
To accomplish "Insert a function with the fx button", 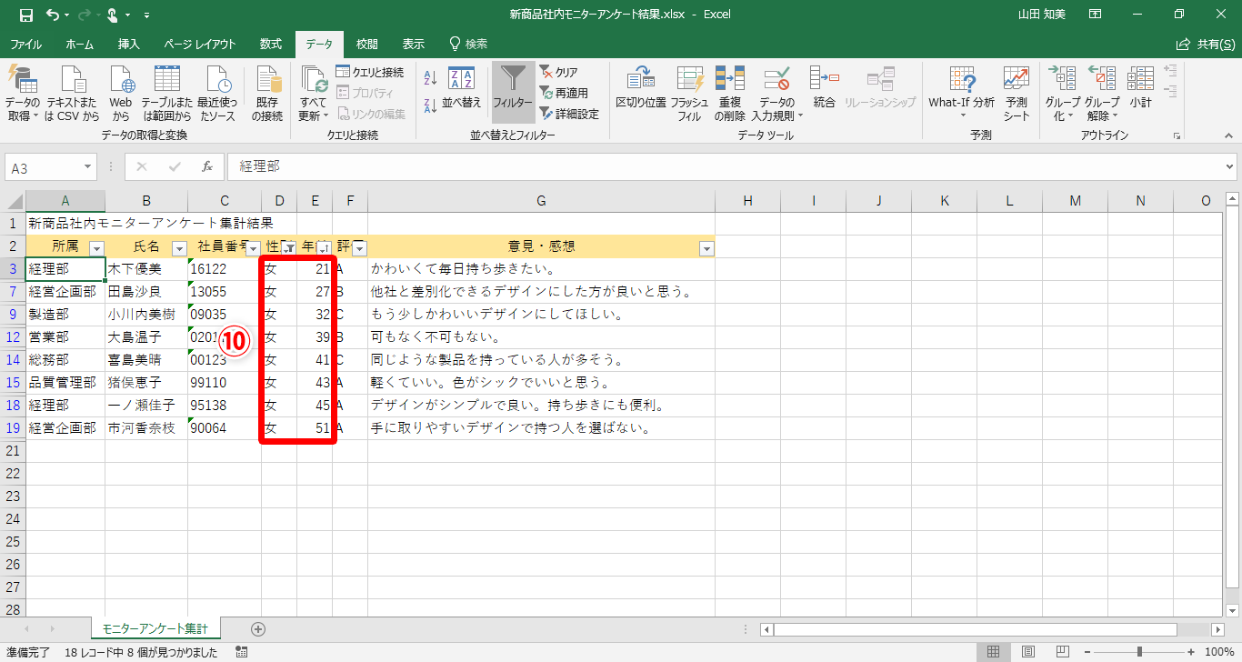I will click(207, 166).
